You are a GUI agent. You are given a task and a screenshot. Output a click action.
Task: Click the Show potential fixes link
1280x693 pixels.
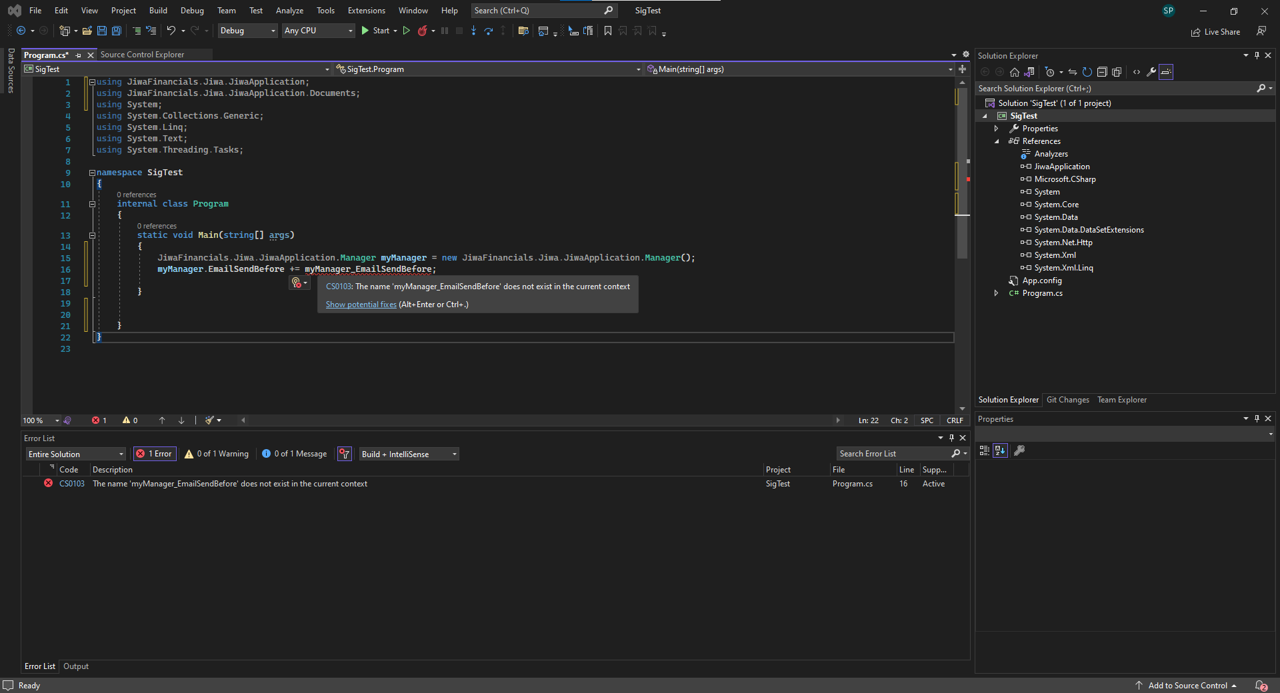click(361, 305)
